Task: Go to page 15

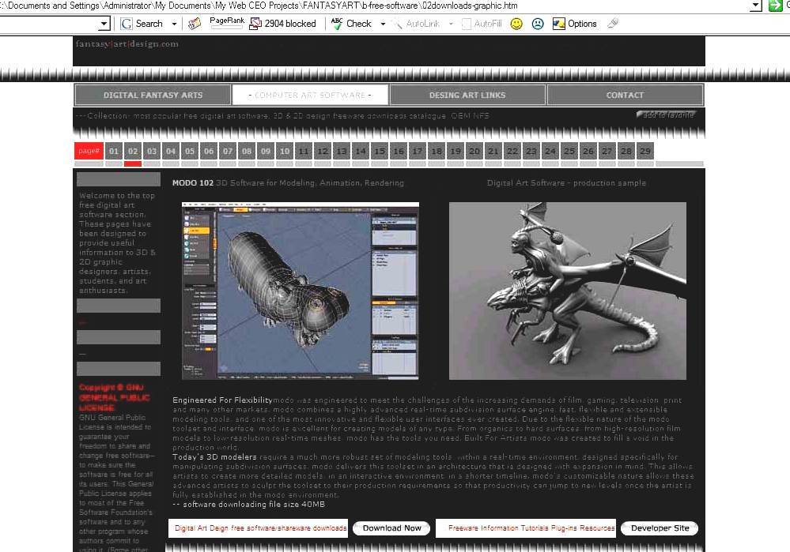Action: coord(380,151)
